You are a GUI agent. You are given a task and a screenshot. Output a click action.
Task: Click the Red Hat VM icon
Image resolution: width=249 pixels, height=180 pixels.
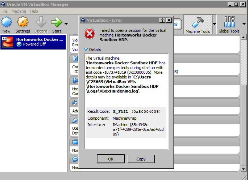(8, 42)
